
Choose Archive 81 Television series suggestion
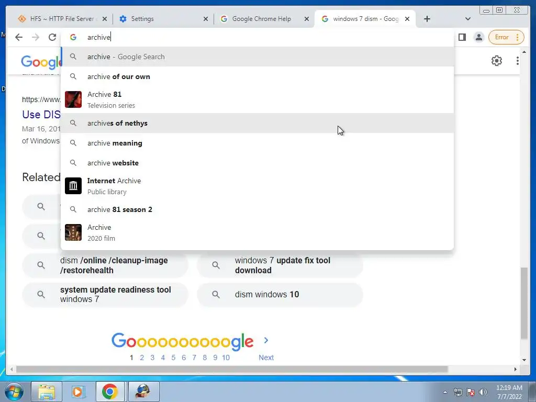257,99
